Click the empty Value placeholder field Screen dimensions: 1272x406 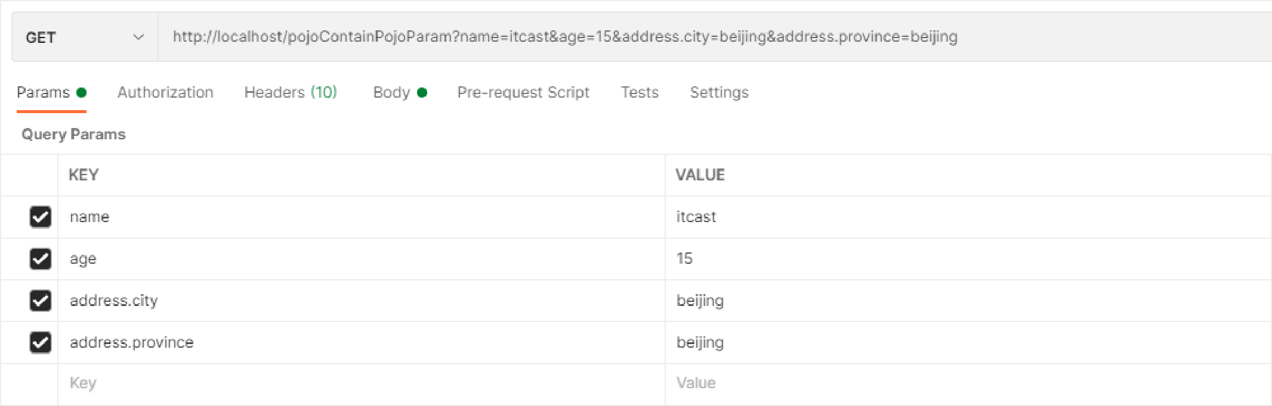[968, 383]
